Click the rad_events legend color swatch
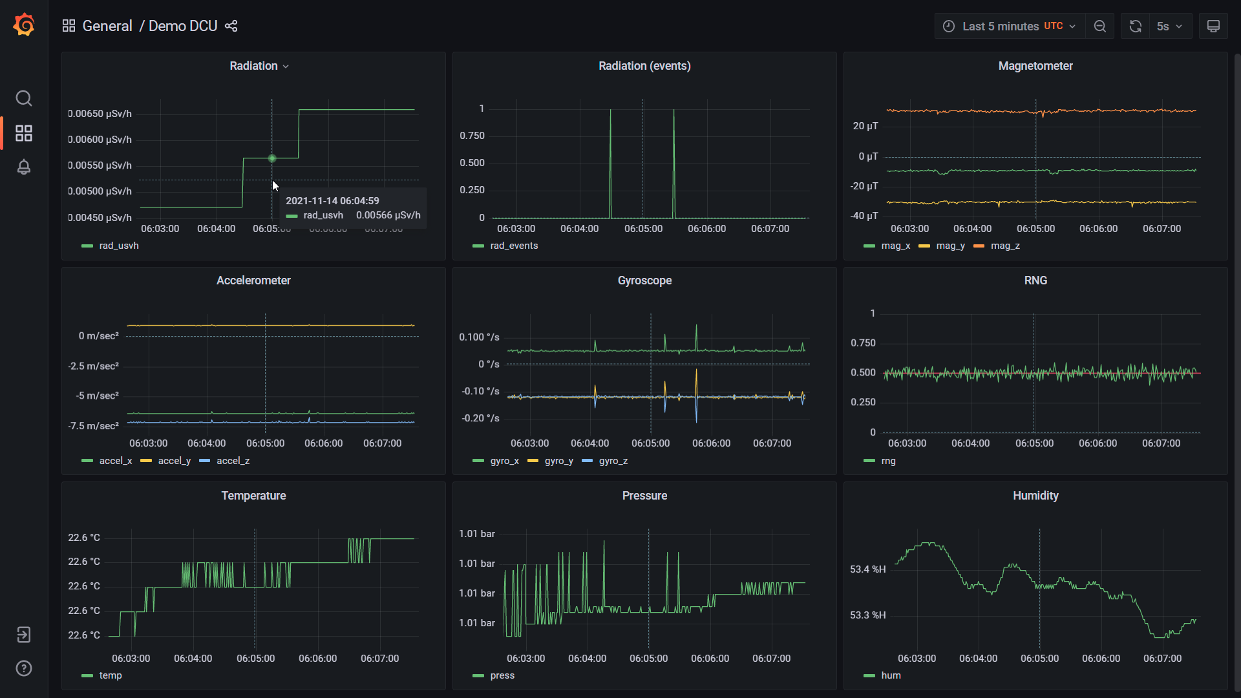Screen dimensions: 1241x698 (x=478, y=246)
